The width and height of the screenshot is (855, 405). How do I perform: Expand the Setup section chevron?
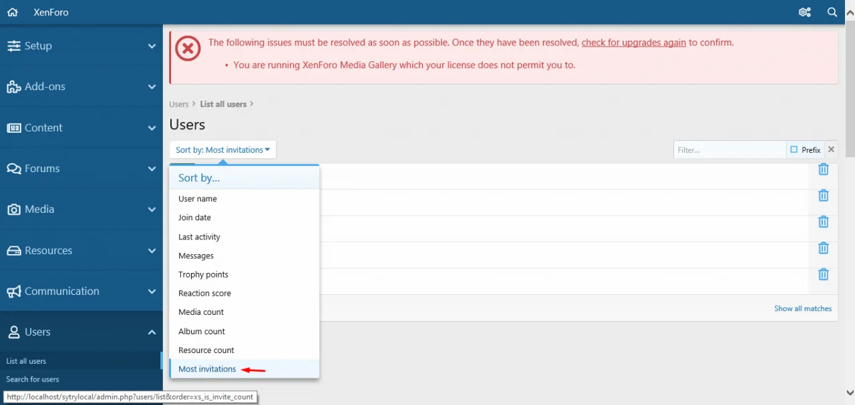(x=152, y=46)
